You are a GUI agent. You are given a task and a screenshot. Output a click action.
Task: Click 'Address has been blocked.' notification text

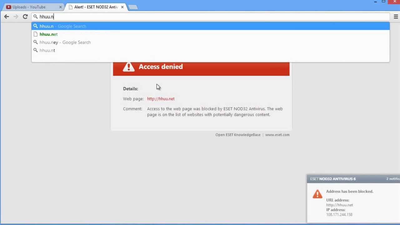[350, 191]
